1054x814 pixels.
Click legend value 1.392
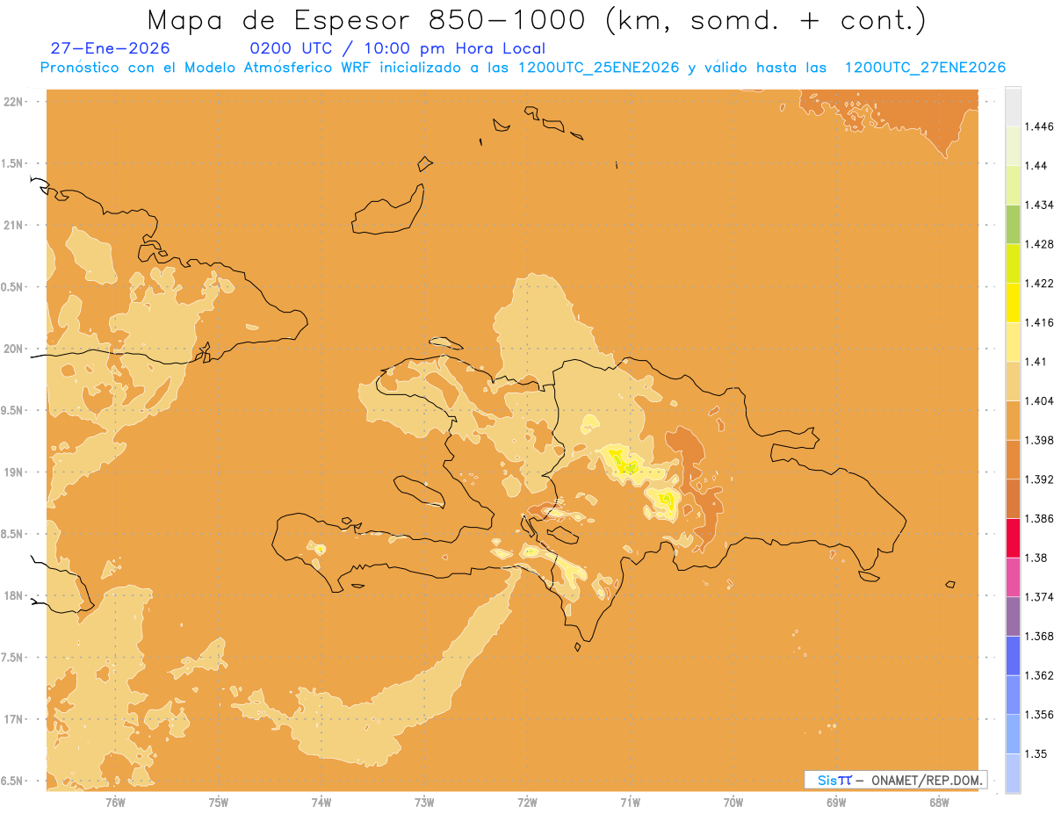1039,479
